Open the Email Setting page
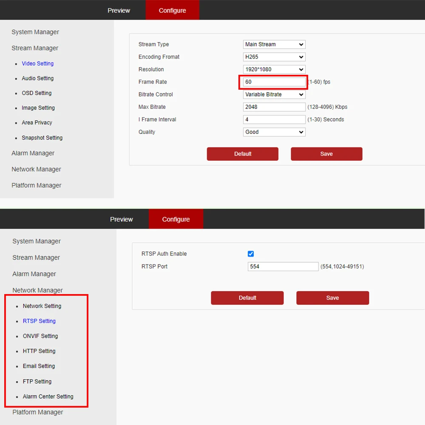The width and height of the screenshot is (425, 425). [x=39, y=366]
